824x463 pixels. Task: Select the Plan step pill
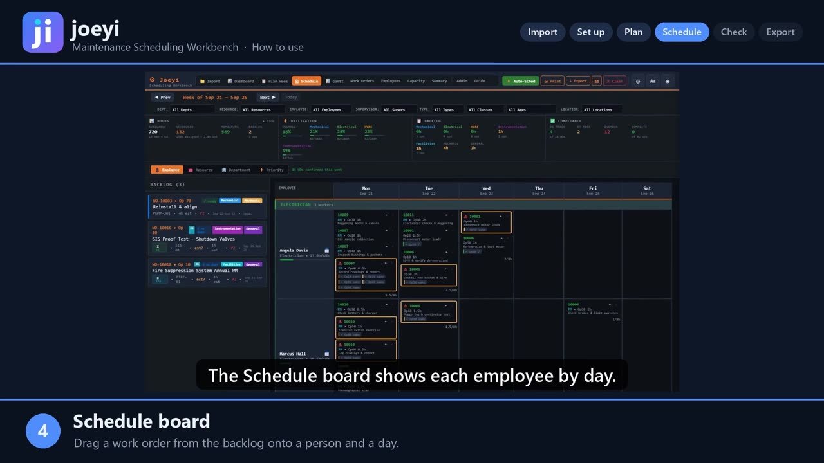[633, 32]
